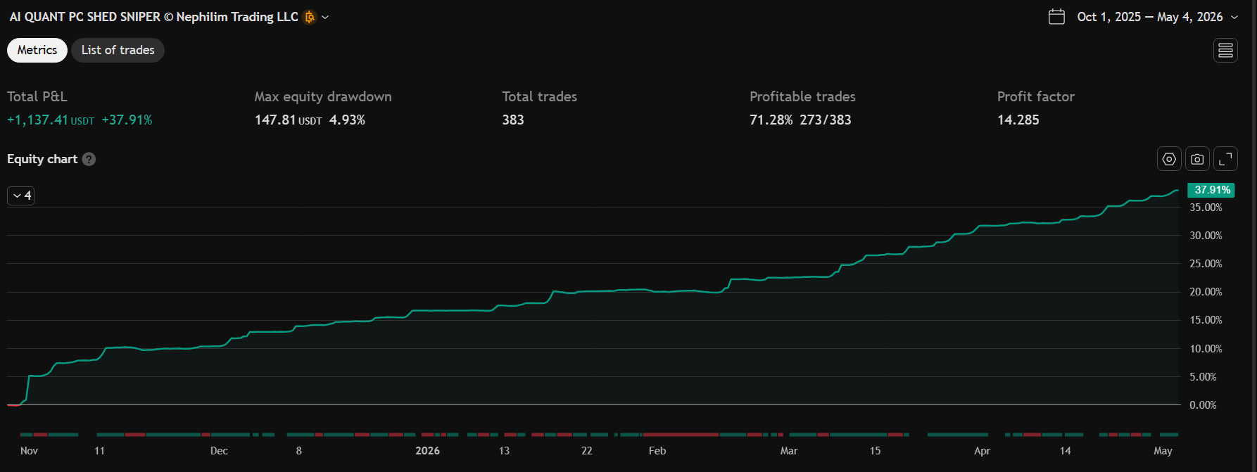The image size is (1257, 472).
Task: Click the May time axis label
Action: coord(1163,451)
